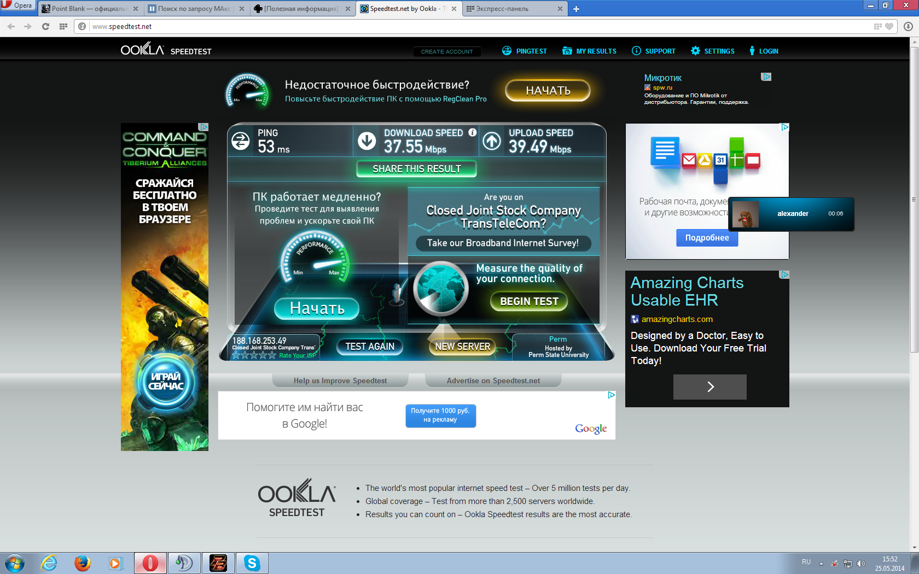Image resolution: width=919 pixels, height=574 pixels.
Task: Click the Подробнее blue button
Action: tap(707, 238)
